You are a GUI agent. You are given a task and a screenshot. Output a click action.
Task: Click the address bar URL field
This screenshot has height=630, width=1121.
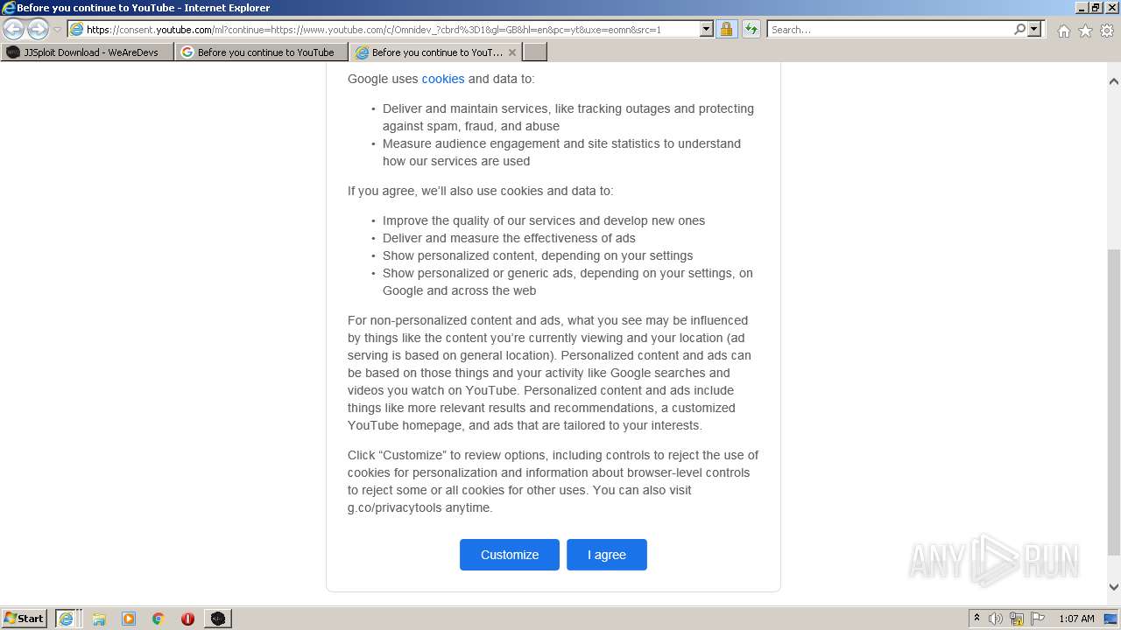pyautogui.click(x=383, y=29)
